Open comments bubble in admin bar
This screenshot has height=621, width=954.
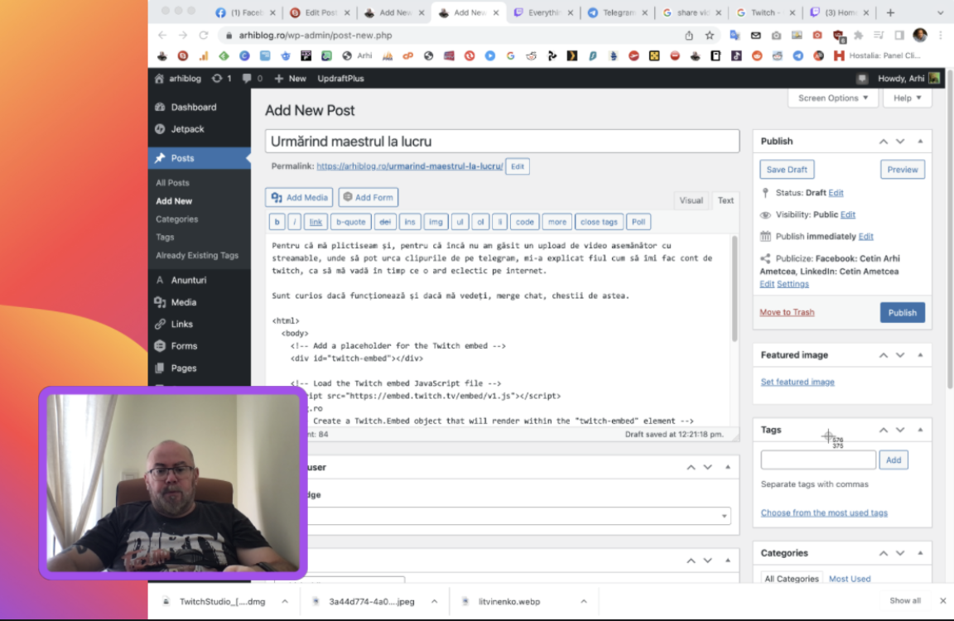[x=252, y=79]
